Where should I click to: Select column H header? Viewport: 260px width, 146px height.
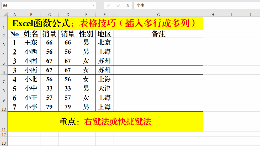coord(213,15)
